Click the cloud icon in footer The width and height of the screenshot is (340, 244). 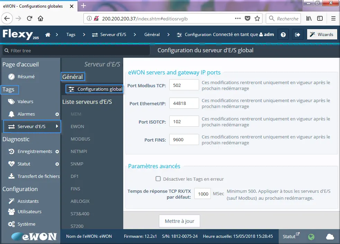point(330,237)
